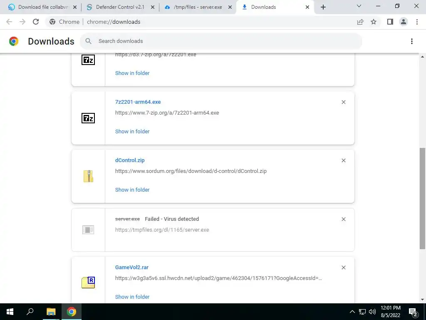The width and height of the screenshot is (426, 320).
Task: Open the GameVol2.rar file link
Action: point(132,267)
